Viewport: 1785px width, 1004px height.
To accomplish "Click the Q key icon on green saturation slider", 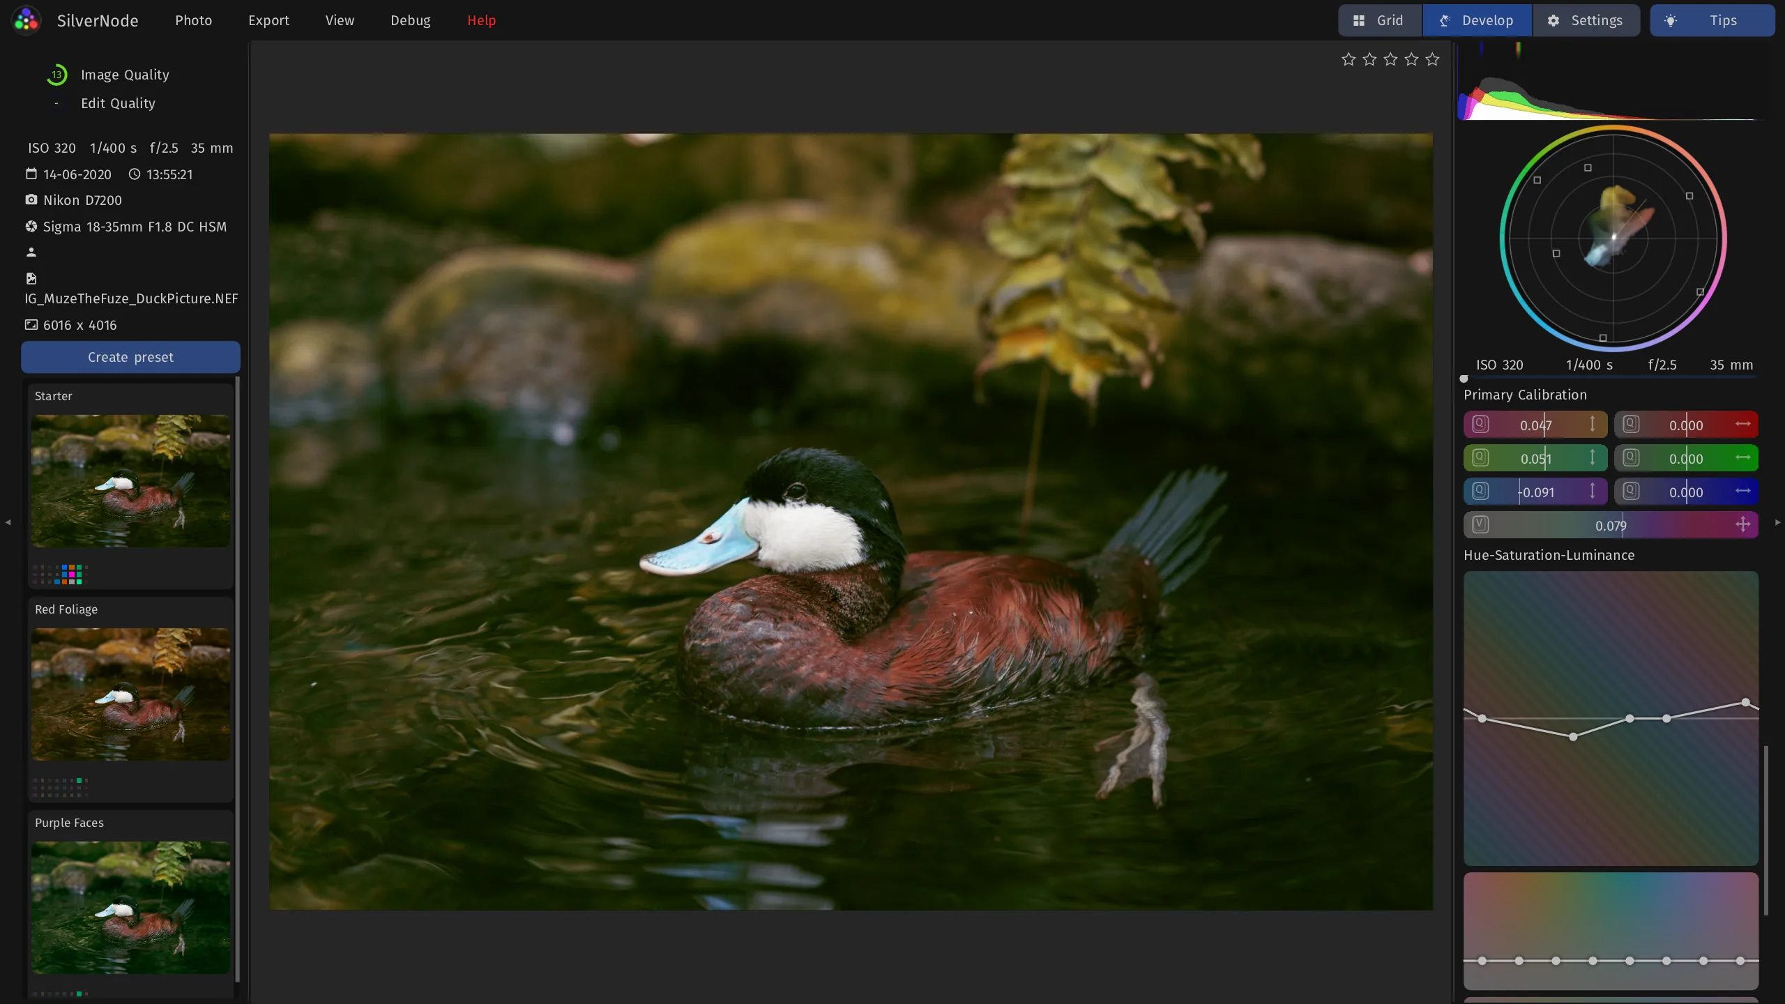I will click(1631, 457).
